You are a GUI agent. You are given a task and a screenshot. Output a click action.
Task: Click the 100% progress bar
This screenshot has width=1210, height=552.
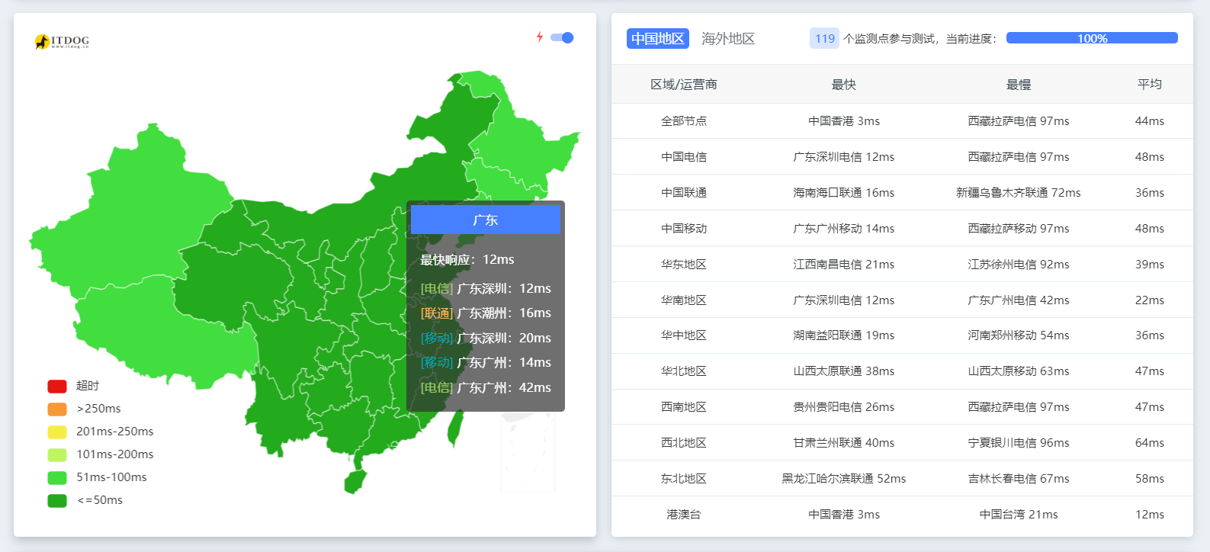1091,38
